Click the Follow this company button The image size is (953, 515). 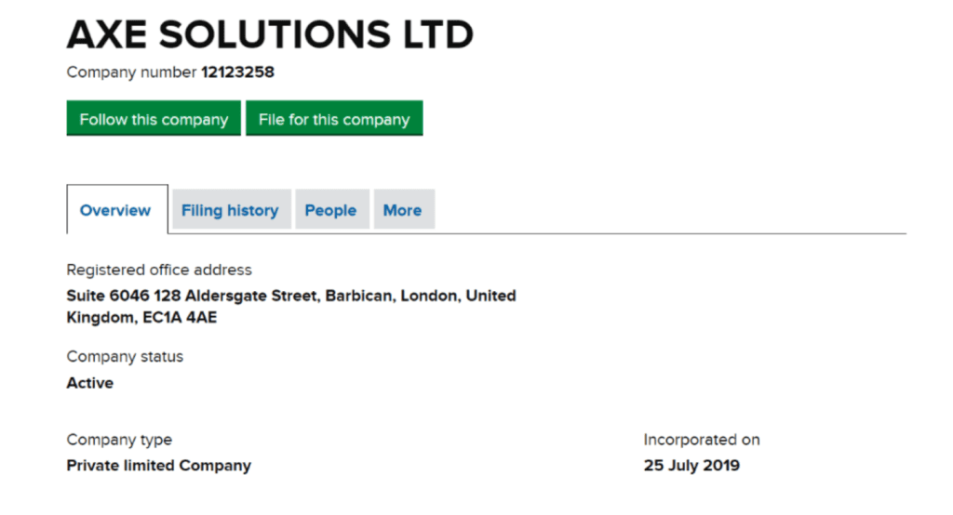[154, 119]
